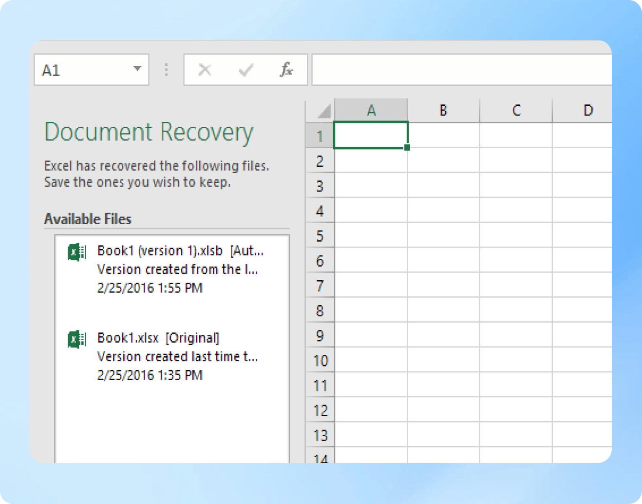
Task: Open the Name Box dropdown arrow
Action: 138,70
